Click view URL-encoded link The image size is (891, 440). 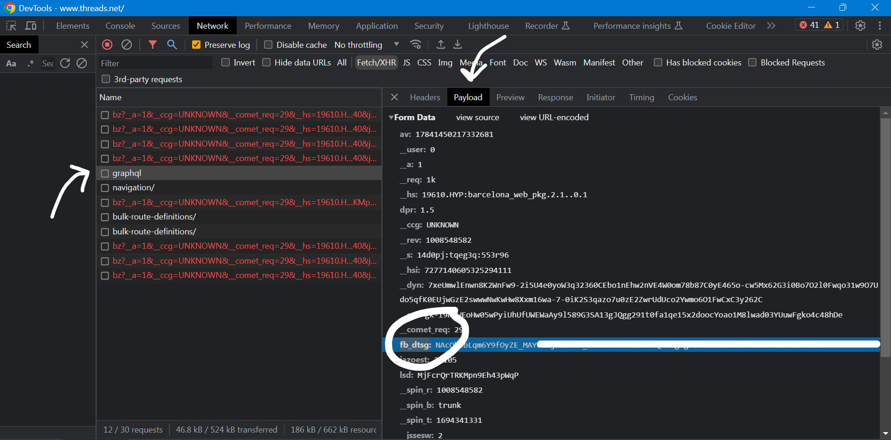554,117
